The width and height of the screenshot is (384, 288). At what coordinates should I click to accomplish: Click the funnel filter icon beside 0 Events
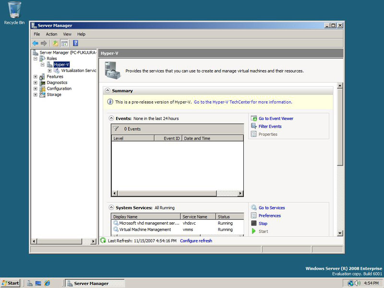coord(116,129)
